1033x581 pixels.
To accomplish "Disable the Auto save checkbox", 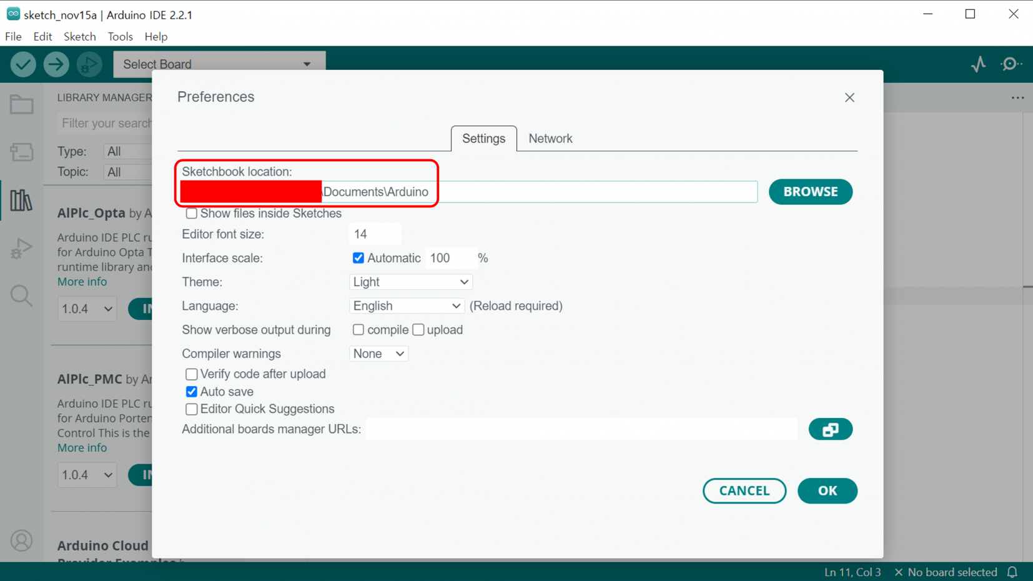I will point(192,392).
